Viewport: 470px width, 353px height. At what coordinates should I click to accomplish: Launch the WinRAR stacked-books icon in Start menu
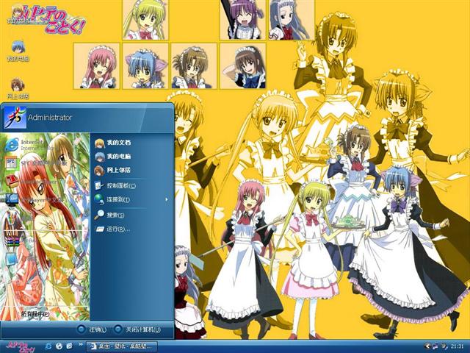[12, 241]
